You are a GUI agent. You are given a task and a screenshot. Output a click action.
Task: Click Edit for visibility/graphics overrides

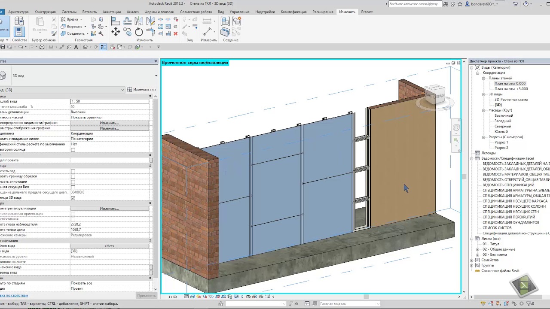pos(110,123)
